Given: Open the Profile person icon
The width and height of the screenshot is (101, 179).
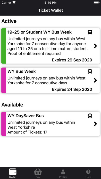Looking at the screenshot, I should point(63,172).
